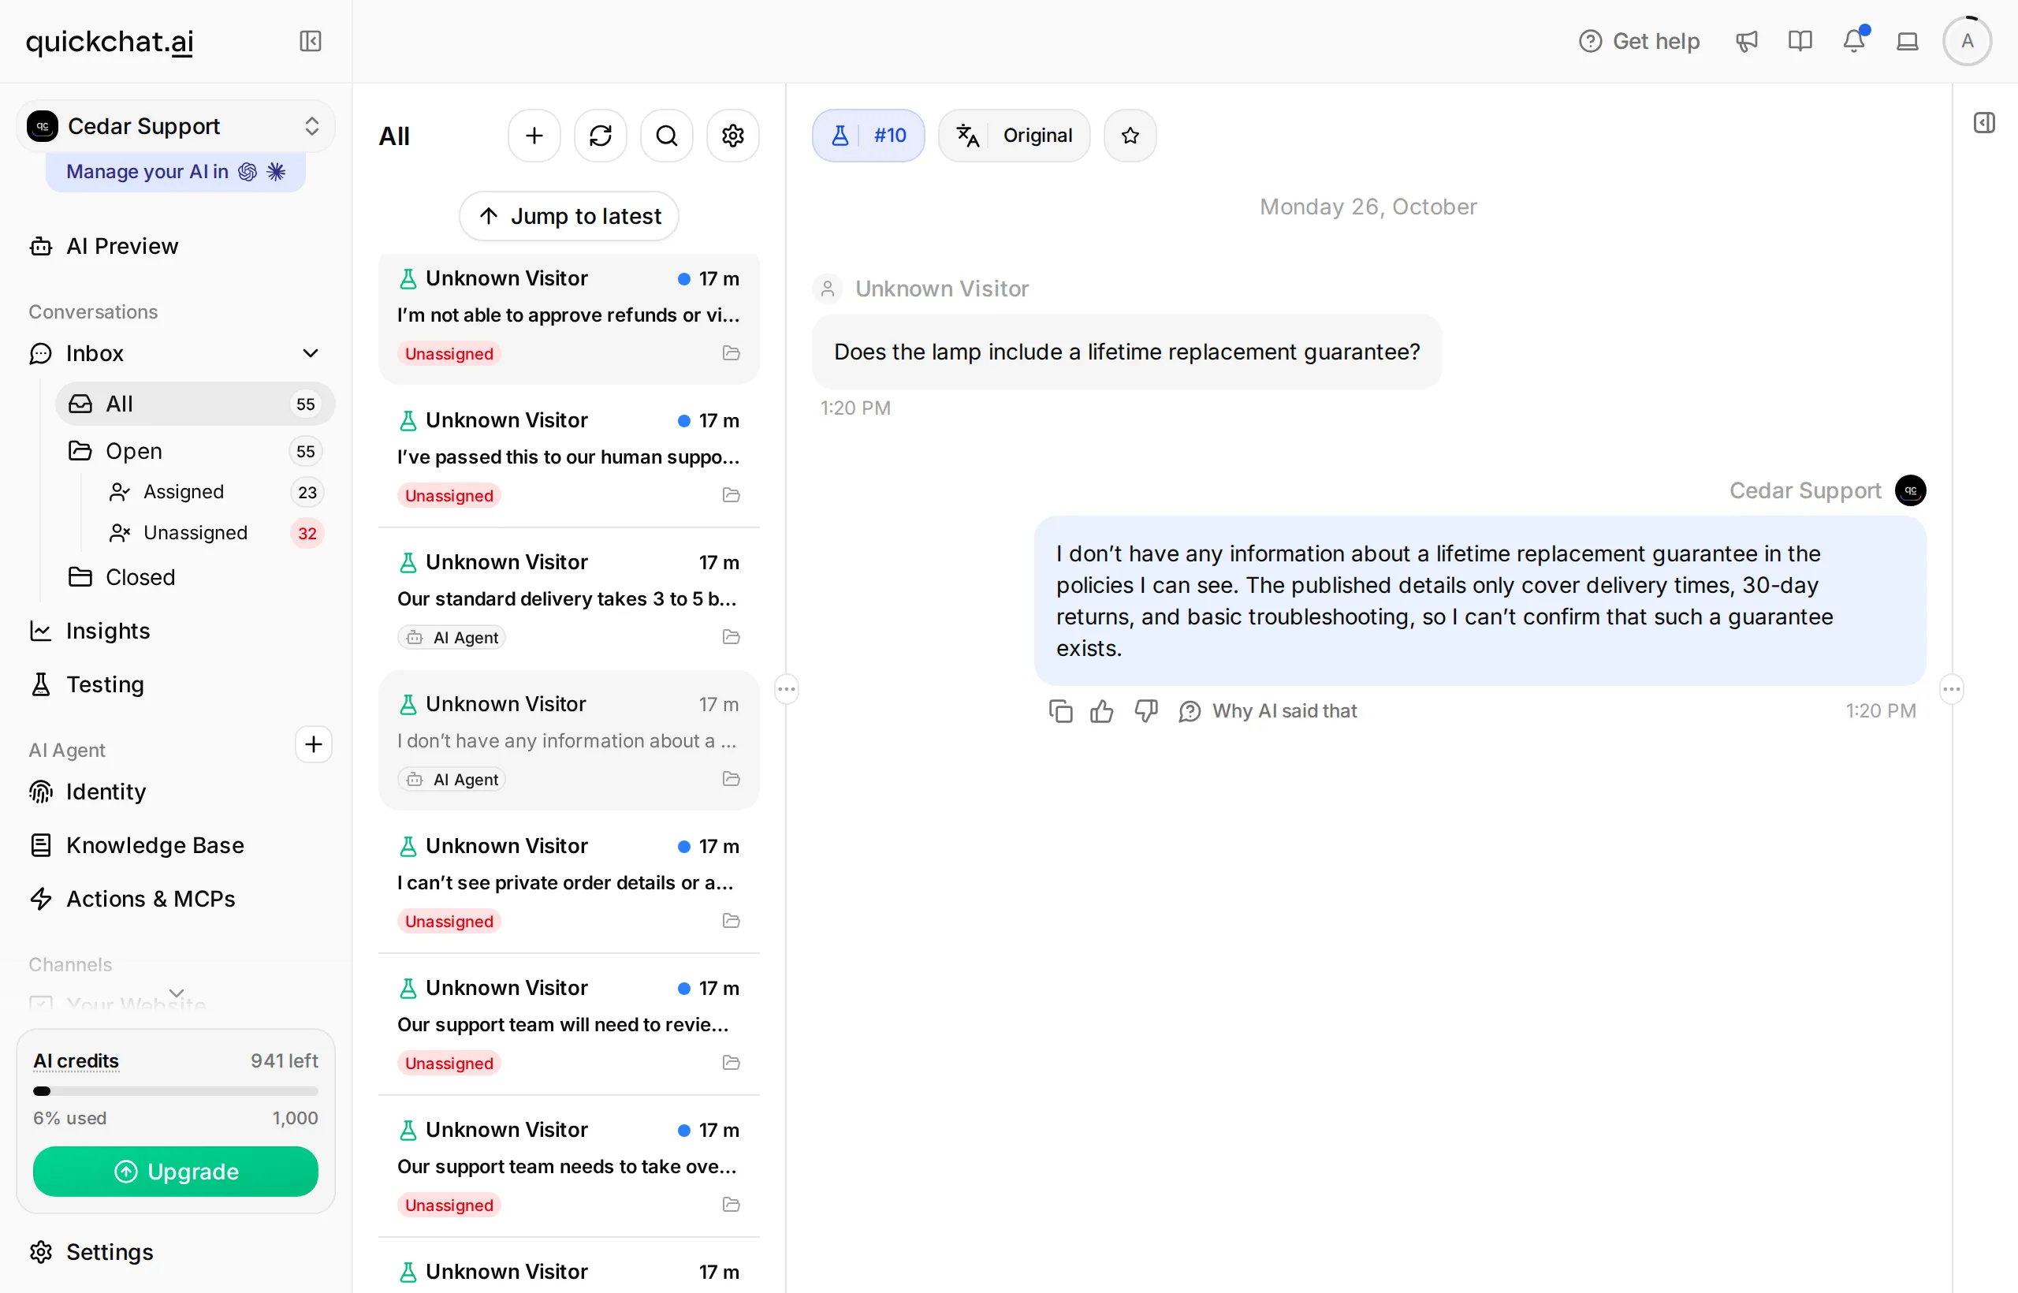The width and height of the screenshot is (2018, 1293).
Task: Copy the AI reply text
Action: [1061, 711]
